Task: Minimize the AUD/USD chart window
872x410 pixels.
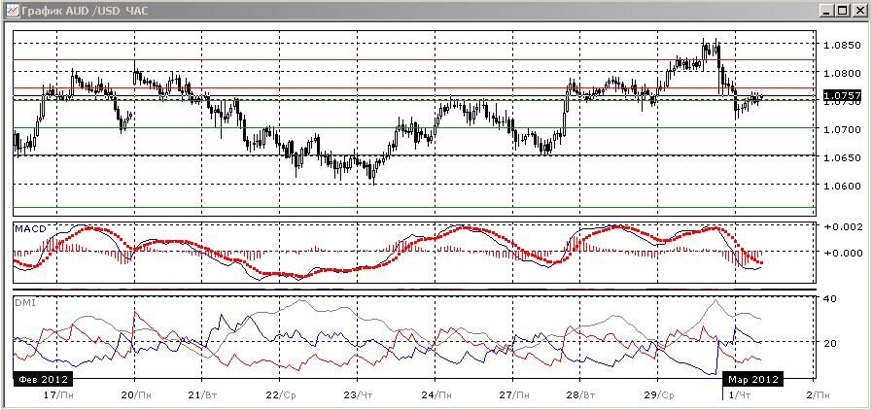Action: pos(828,11)
